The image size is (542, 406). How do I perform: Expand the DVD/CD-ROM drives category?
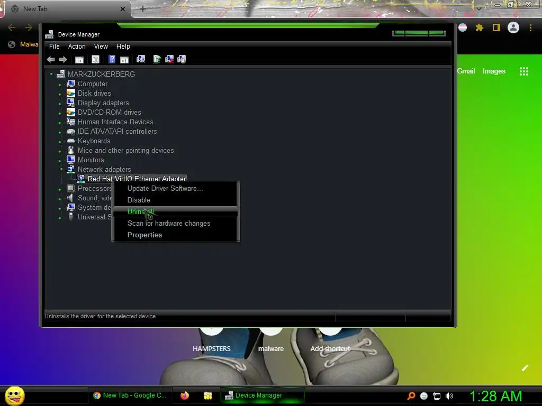(60, 113)
